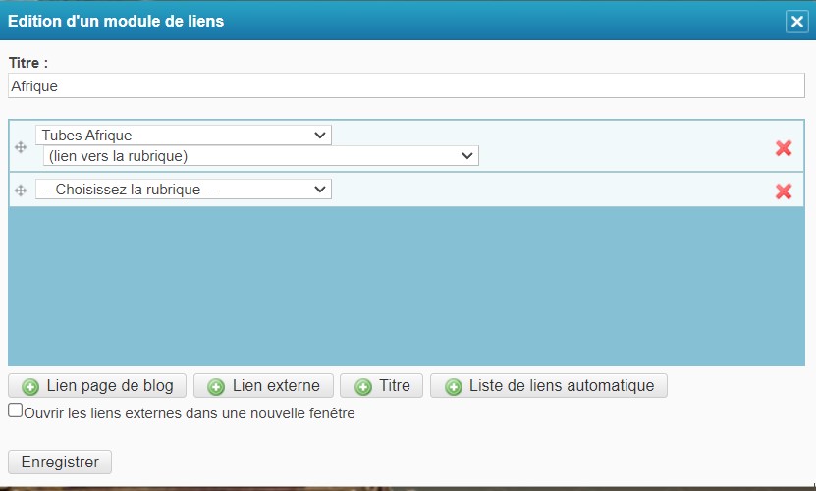The width and height of the screenshot is (816, 491).
Task: Expand the '(lien vers la rubrique)' dropdown
Action: (x=260, y=156)
